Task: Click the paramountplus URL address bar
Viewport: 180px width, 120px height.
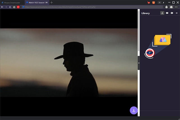Action: pyautogui.click(x=92, y=7)
